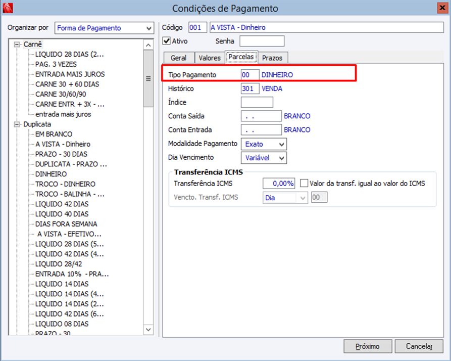Viewport: 451px width, 361px height.
Task: Enable Valor da transf. igual ao valor do ICMS
Action: coord(304,183)
